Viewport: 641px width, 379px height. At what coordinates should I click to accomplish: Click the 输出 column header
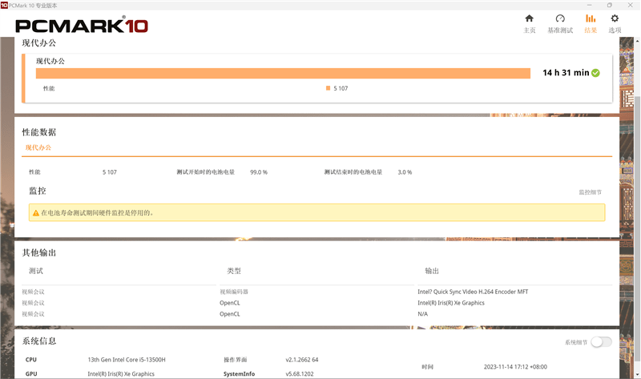(x=432, y=271)
